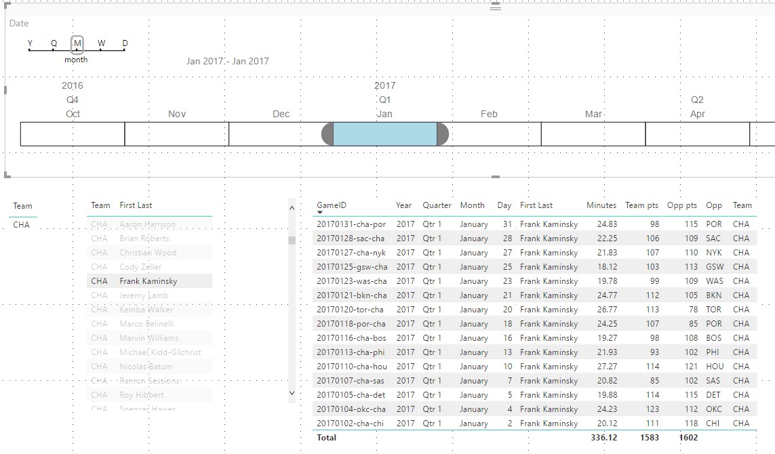Screen dimensions: 775x454
Task: Grab the left handle of Jan selection
Action: coord(327,134)
